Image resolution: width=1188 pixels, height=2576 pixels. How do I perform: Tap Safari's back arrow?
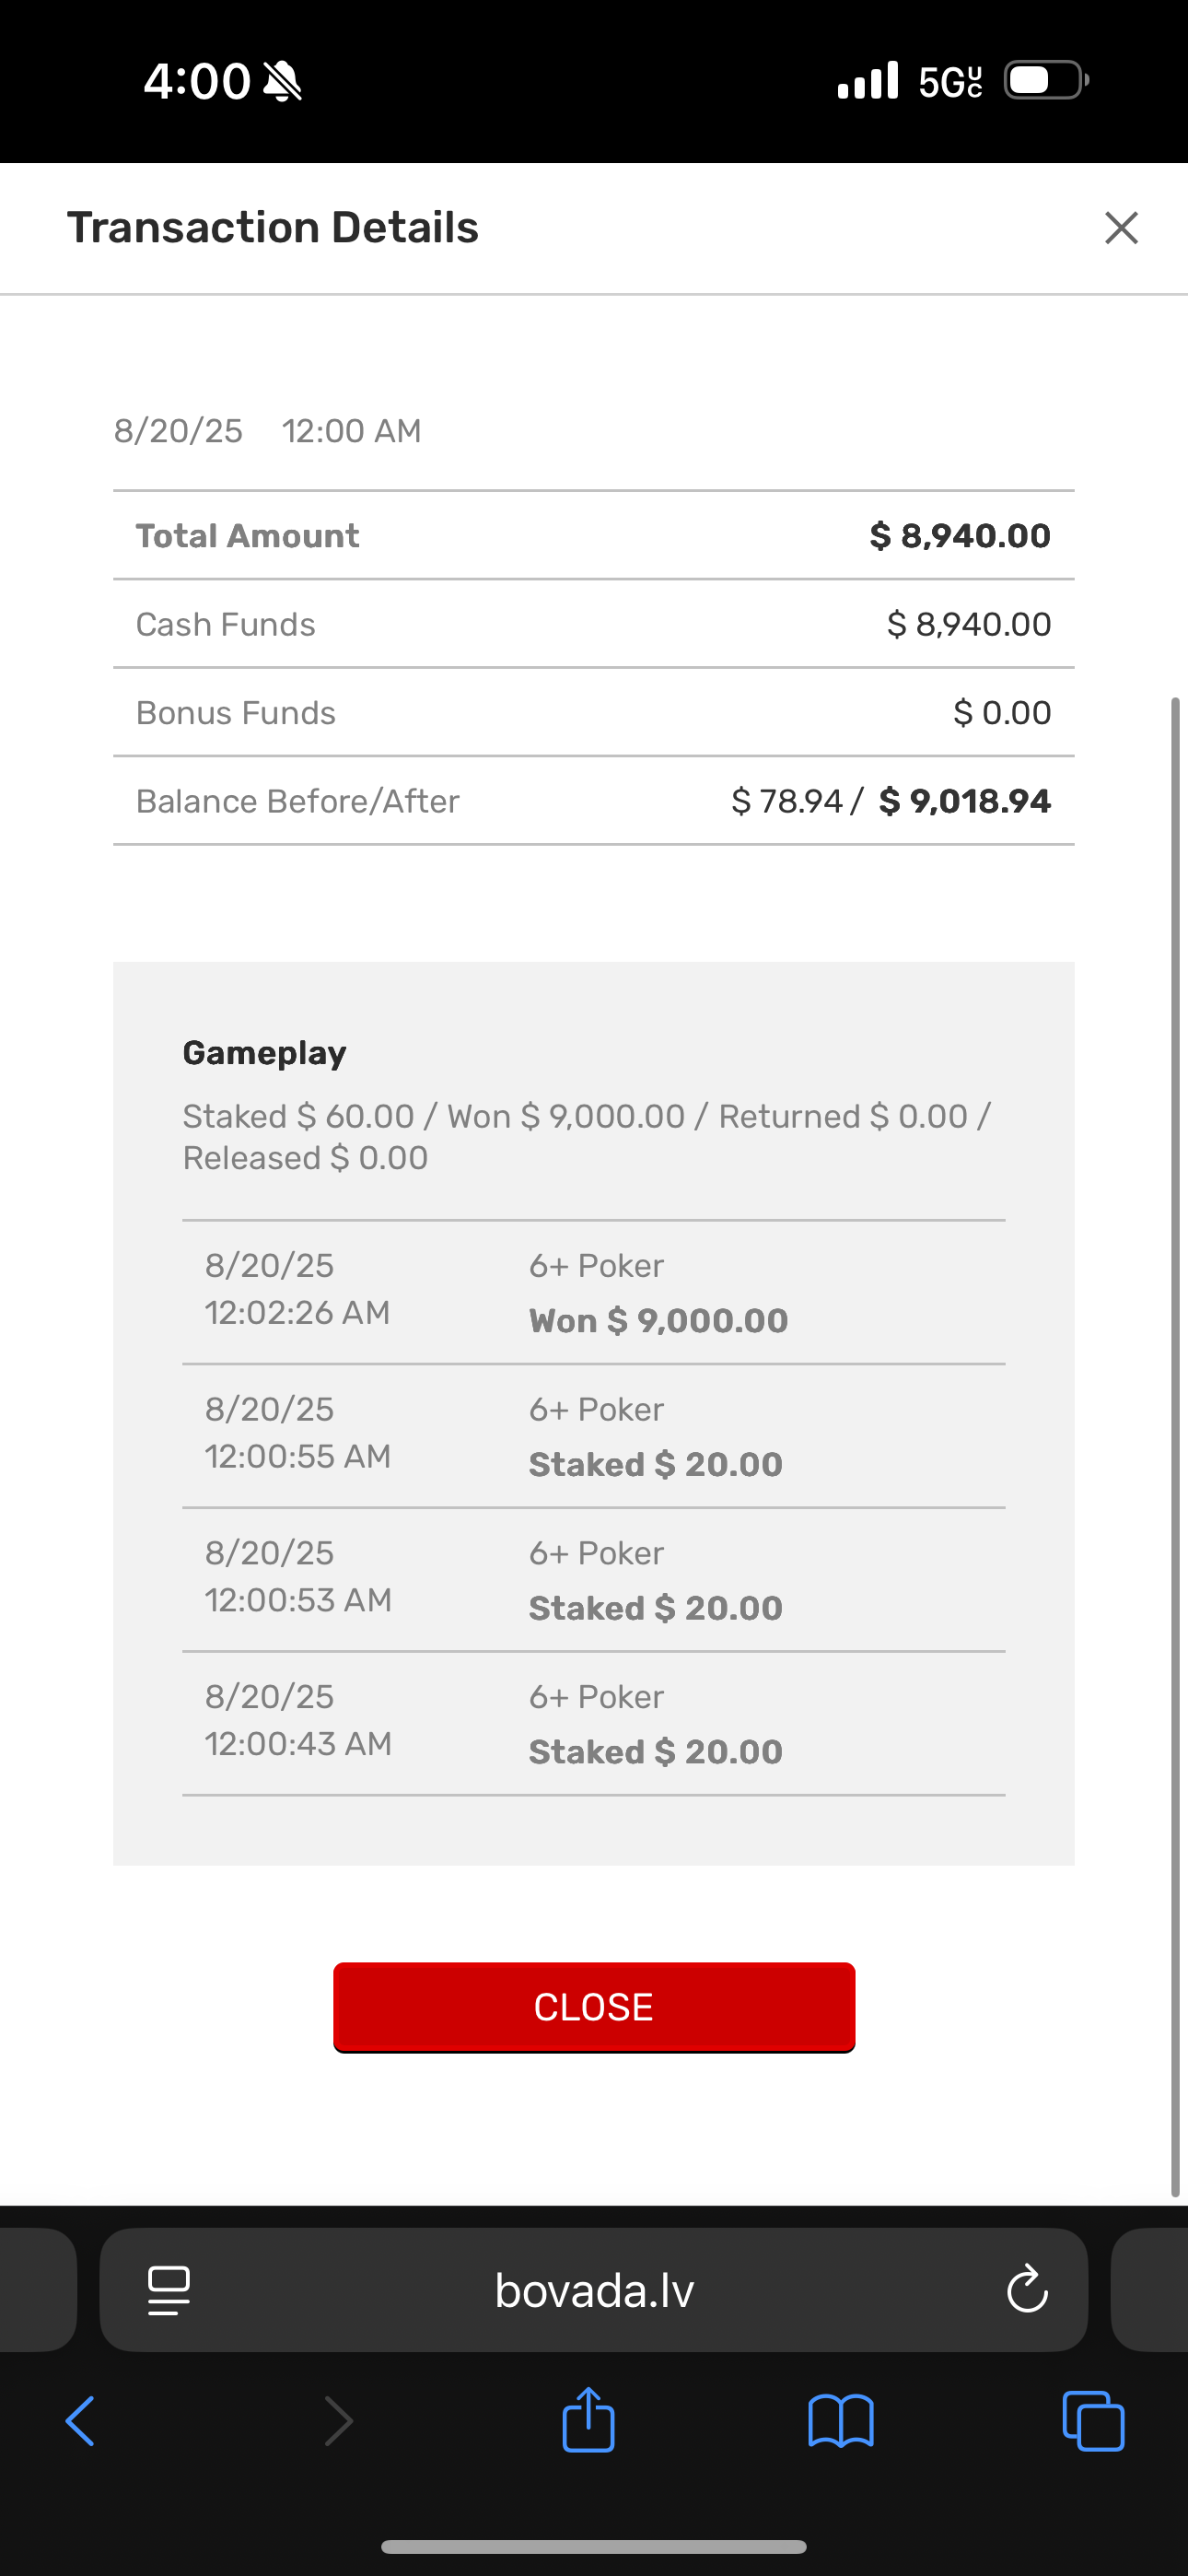point(80,2421)
